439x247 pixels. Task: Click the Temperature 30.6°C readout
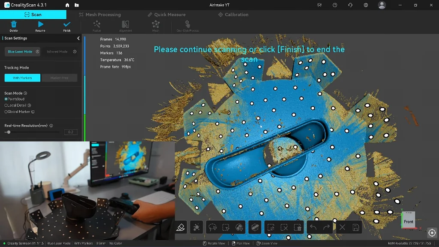coord(117,60)
